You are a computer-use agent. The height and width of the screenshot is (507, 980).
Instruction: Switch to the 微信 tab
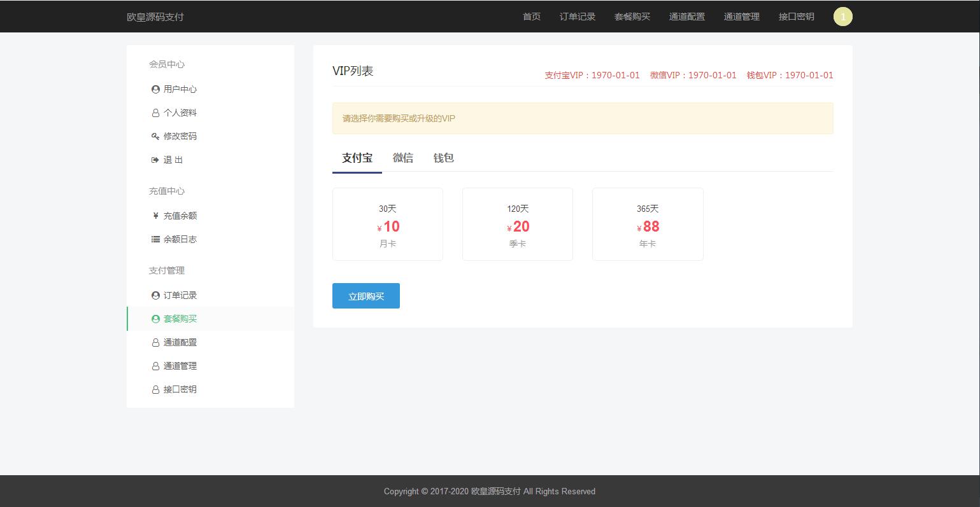[x=402, y=158]
